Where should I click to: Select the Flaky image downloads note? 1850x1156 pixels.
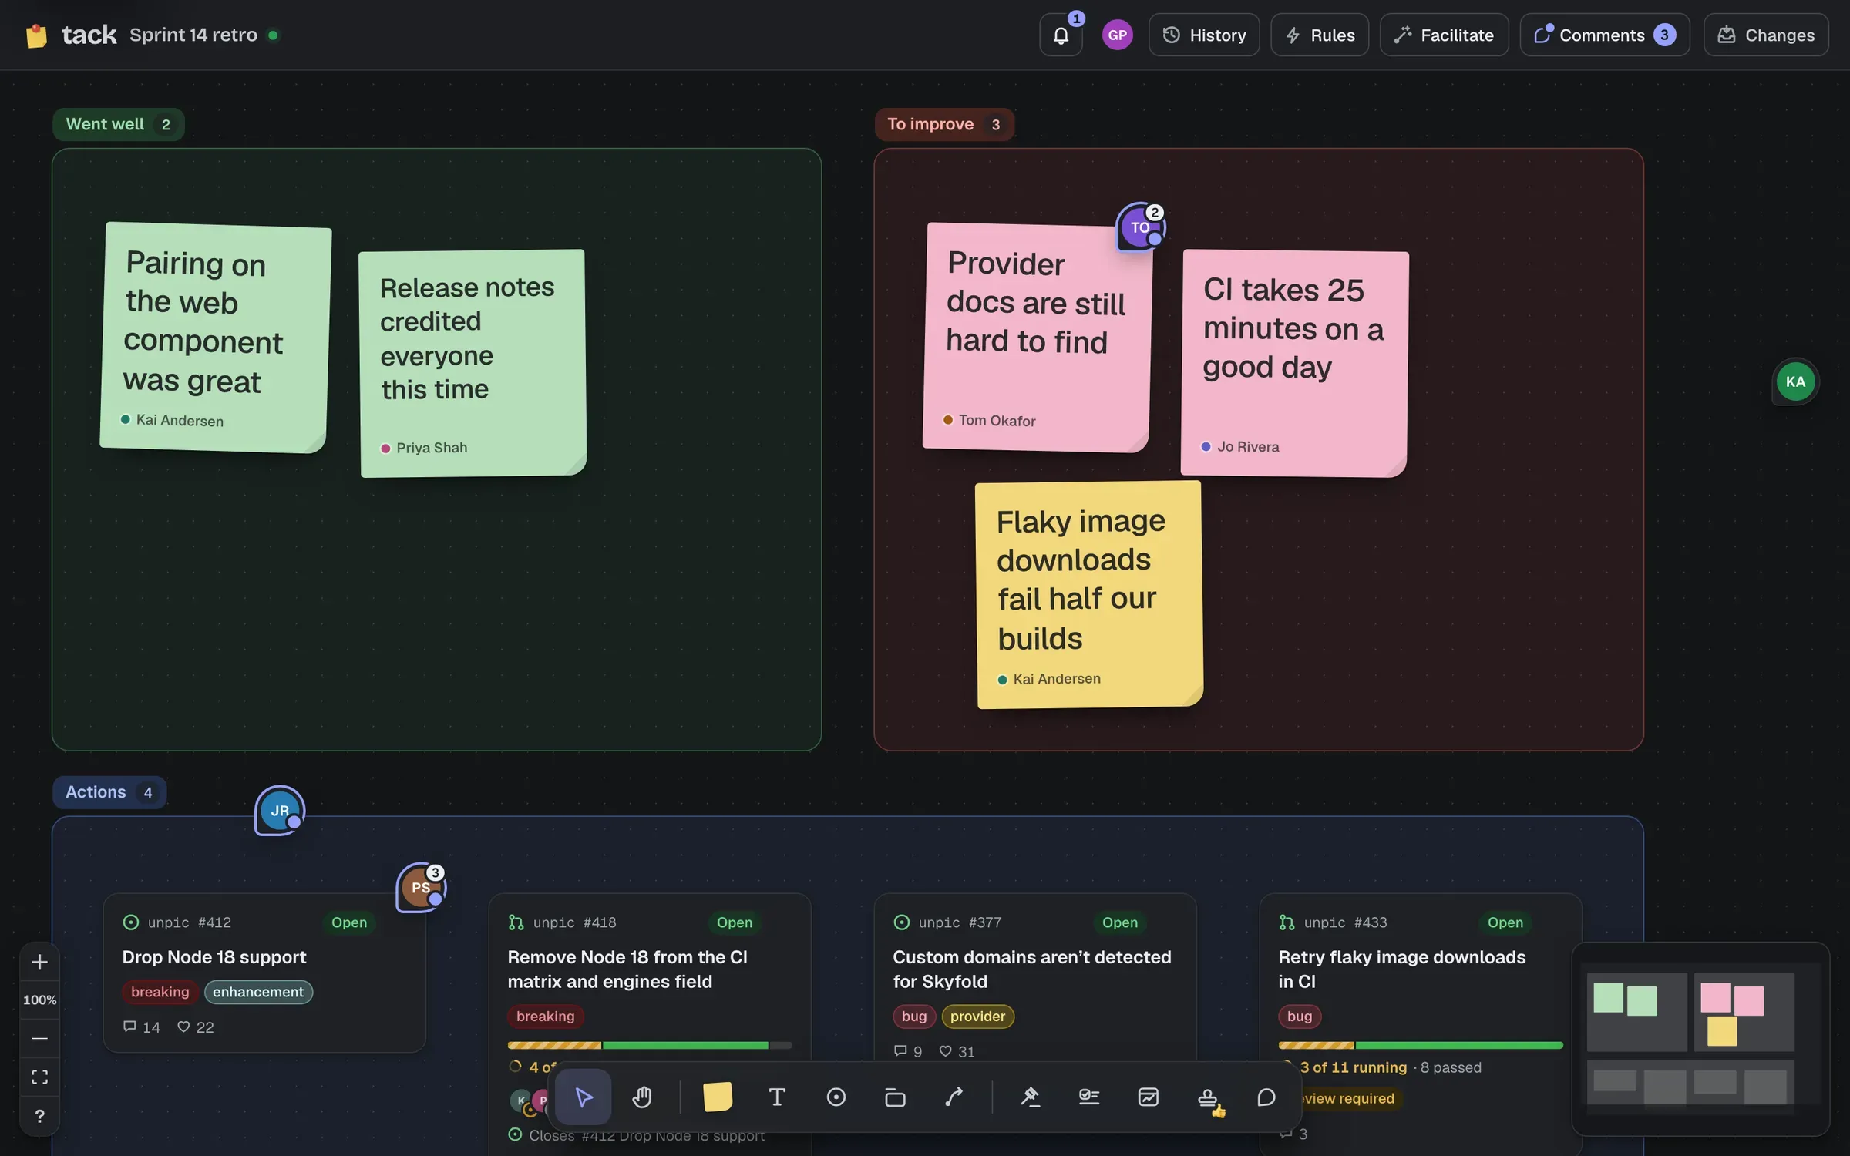tap(1088, 594)
